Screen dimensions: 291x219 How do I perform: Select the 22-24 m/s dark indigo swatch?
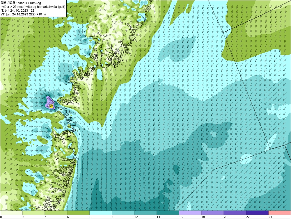258,213
